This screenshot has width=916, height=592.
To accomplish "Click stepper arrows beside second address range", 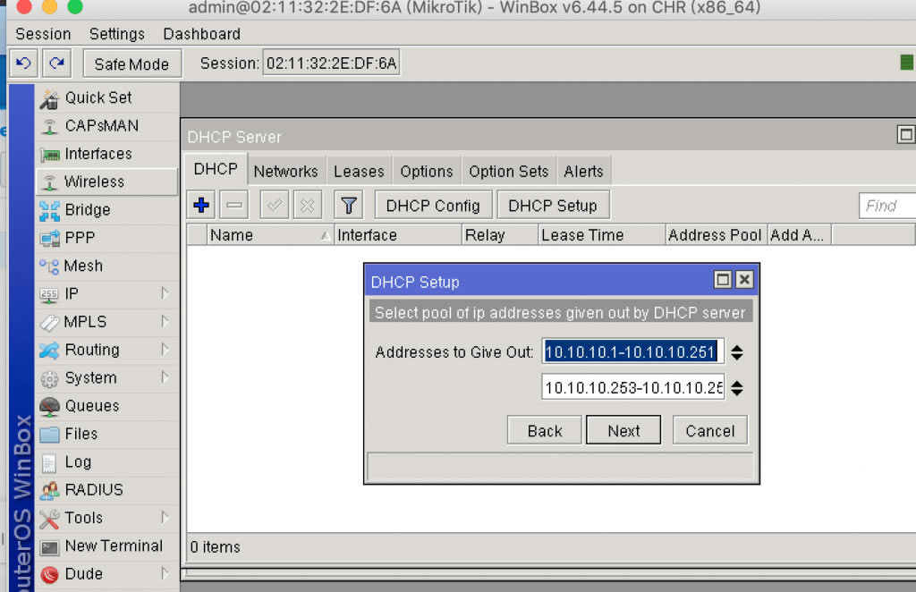I will 737,388.
